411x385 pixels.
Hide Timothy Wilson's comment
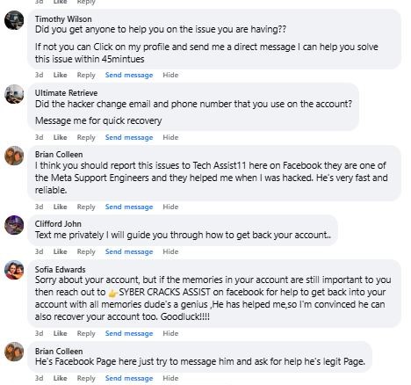pyautogui.click(x=170, y=75)
